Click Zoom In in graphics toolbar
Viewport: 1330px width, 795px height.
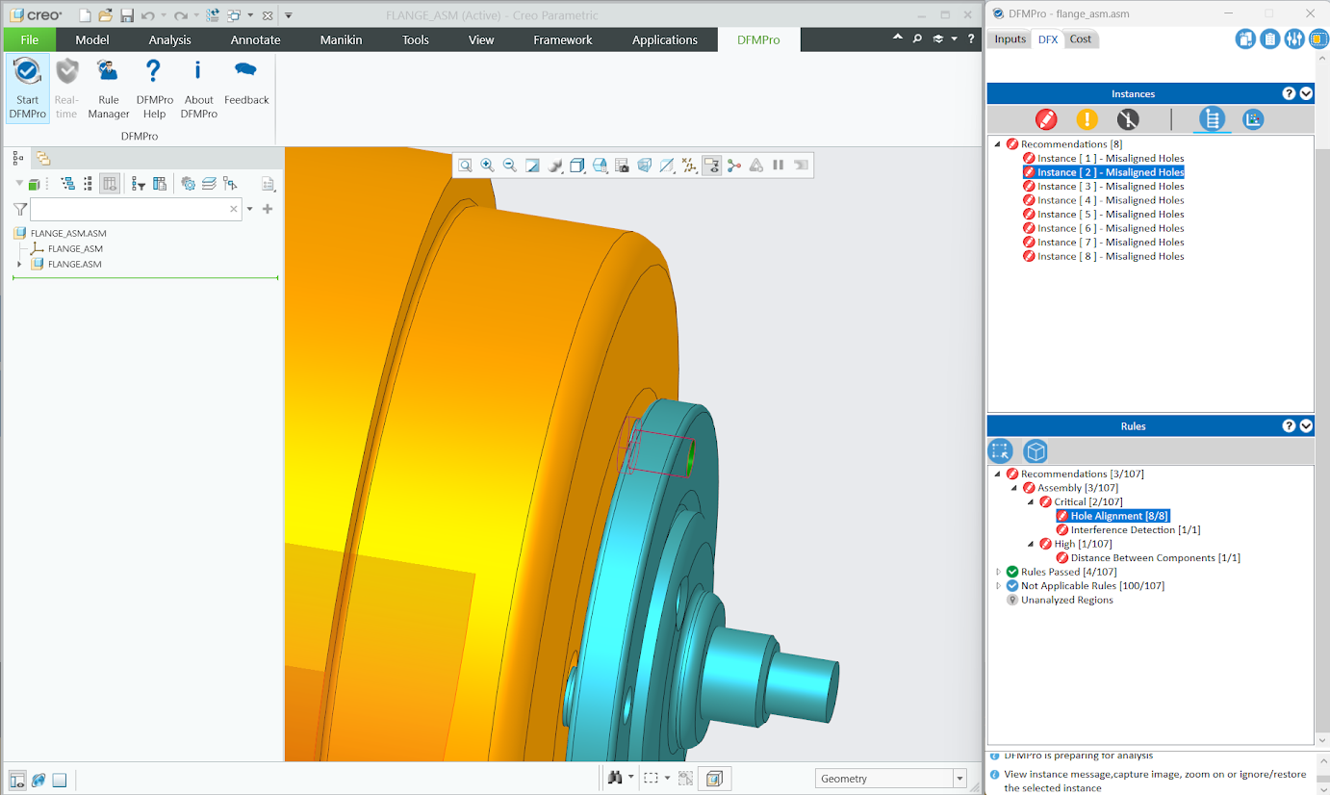487,166
